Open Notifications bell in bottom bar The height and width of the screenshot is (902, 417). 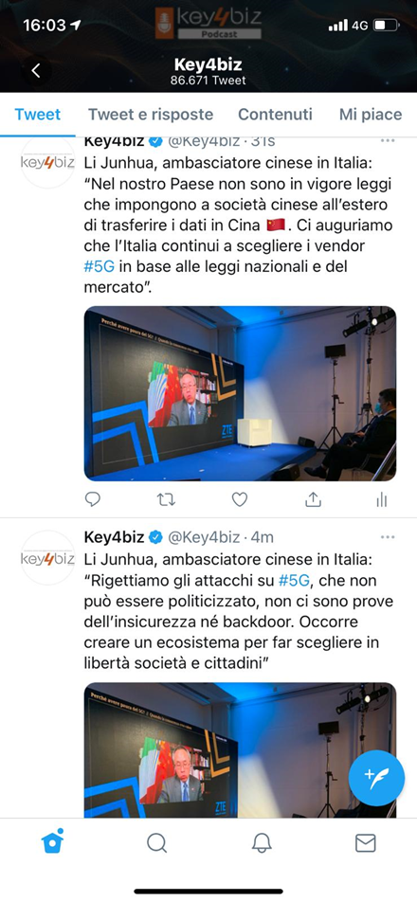[x=262, y=842]
